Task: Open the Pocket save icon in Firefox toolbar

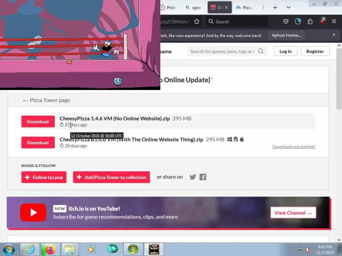Action: pos(286,21)
